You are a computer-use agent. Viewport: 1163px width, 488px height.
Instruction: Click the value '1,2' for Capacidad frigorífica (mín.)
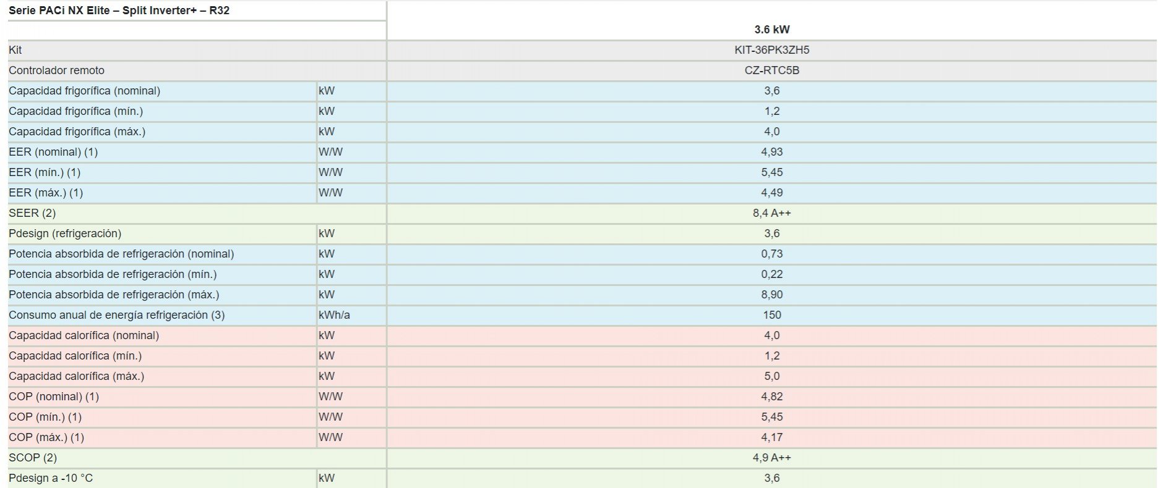pyautogui.click(x=771, y=111)
